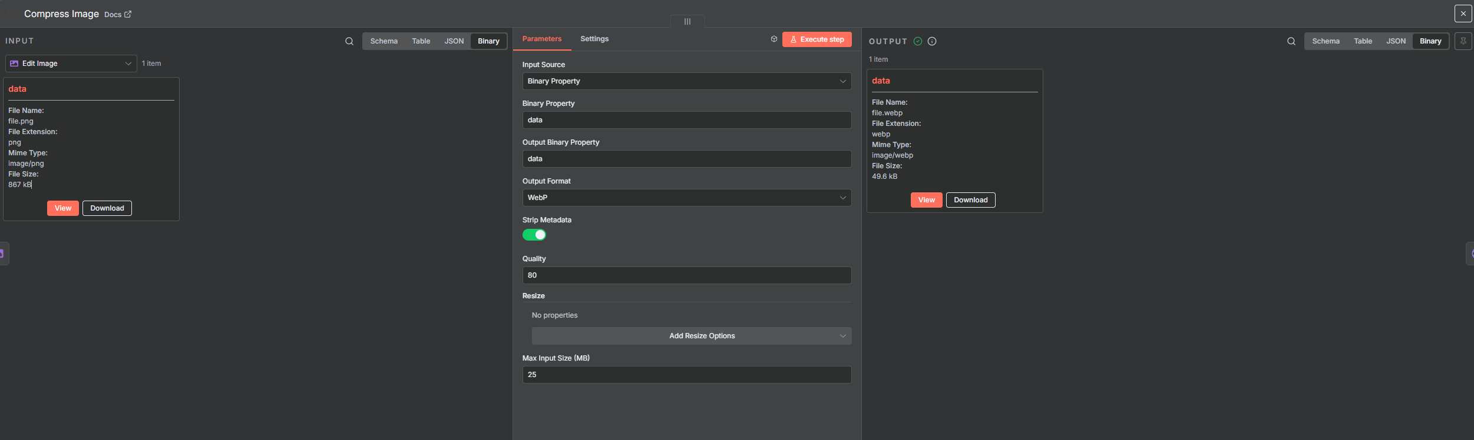Click the previous node icon on the left edge
1474x440 pixels.
3,254
